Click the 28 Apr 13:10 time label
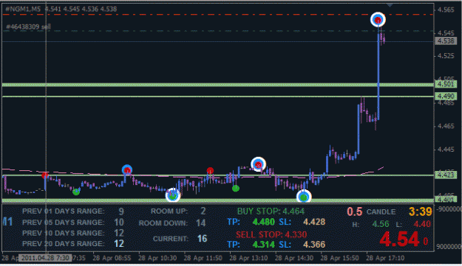Image resolution: width=462 pixels, height=266 pixels. pyautogui.click(x=248, y=258)
